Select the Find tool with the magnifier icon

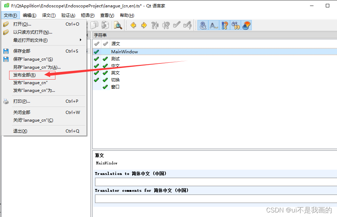(x=118, y=25)
